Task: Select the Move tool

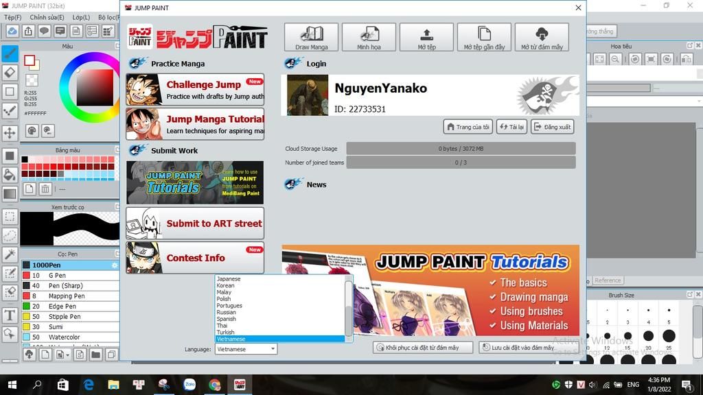Action: click(10, 132)
